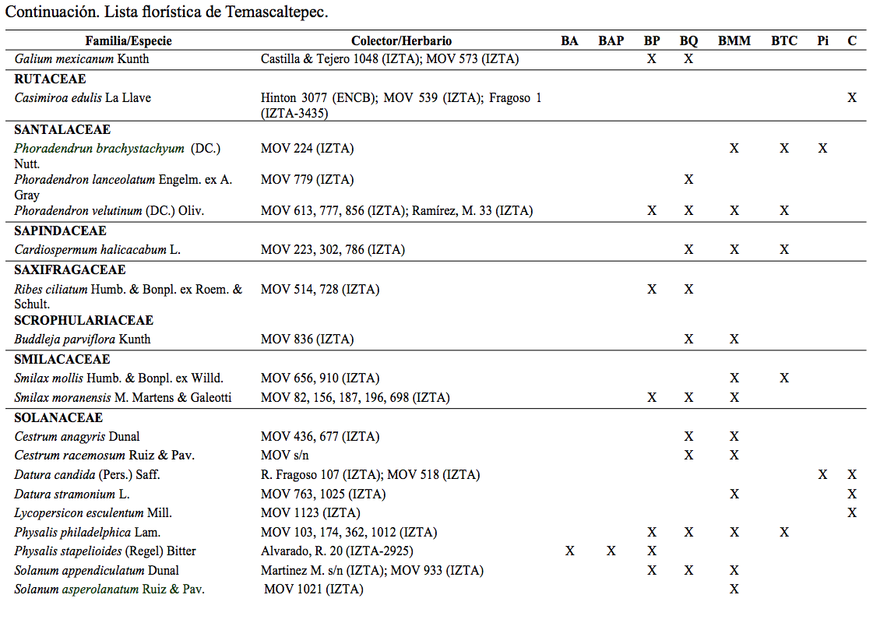Screen dimensions: 880x630
Task: Select the SCROPHULARIACEAE family heading
Action: [83, 320]
